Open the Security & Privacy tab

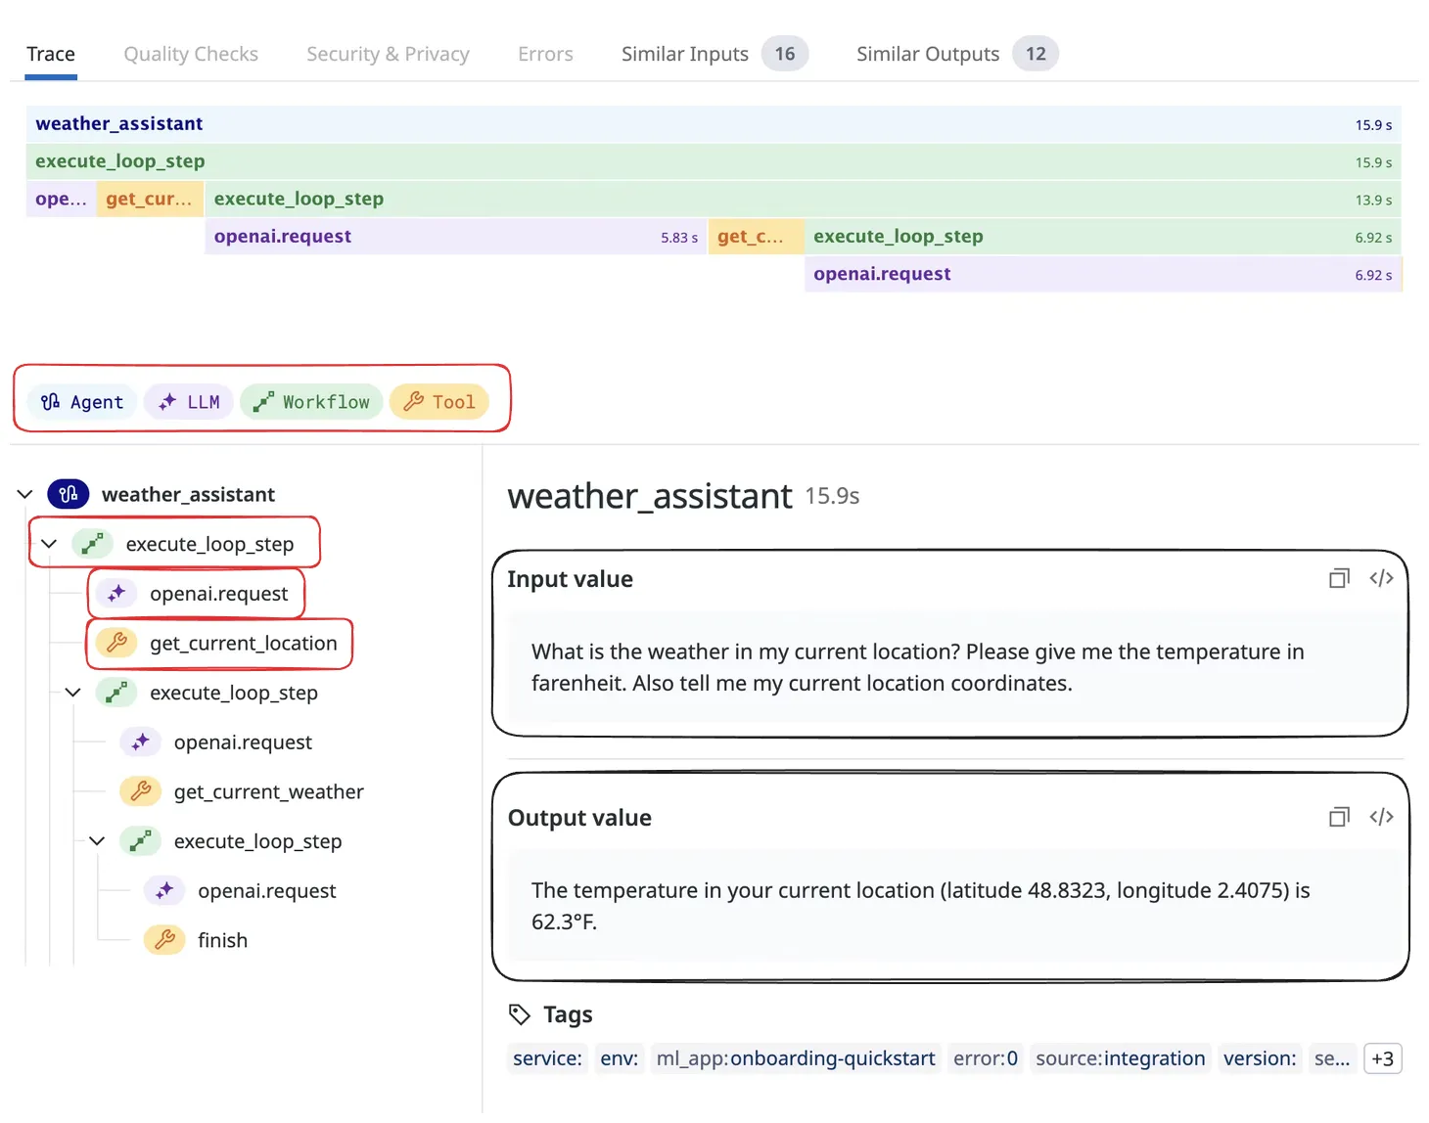coord(388,54)
